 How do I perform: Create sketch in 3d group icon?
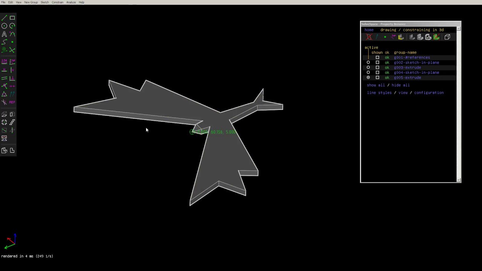(x=12, y=130)
